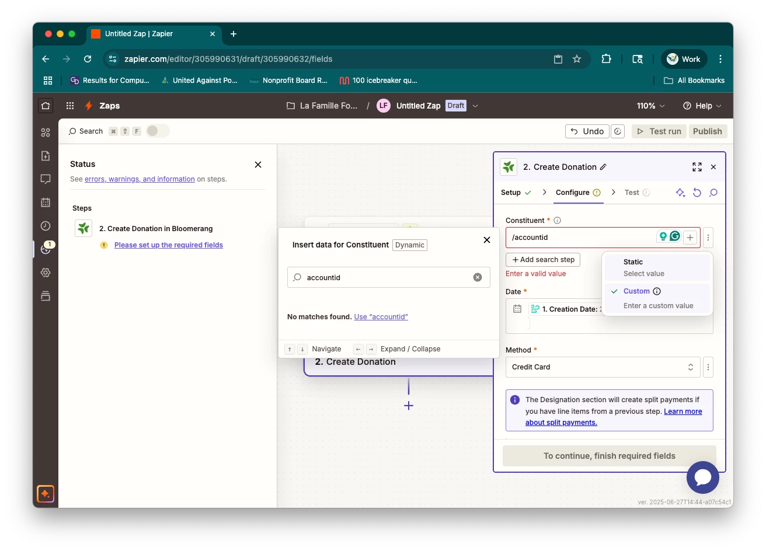766x551 pixels.
Task: Open the All Bookmarks folder
Action: point(694,81)
